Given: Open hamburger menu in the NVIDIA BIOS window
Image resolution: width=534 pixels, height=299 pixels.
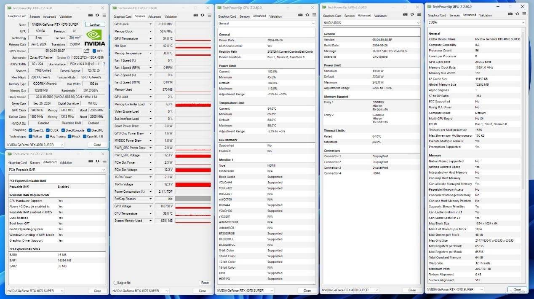Looking at the screenshot, I should point(419,15).
